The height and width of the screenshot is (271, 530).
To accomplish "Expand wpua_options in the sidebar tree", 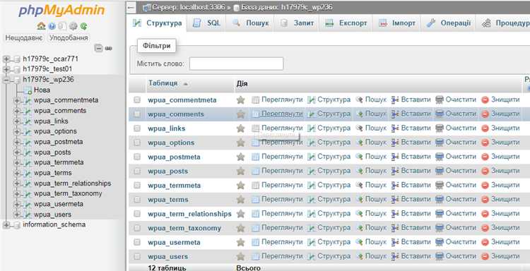I will point(17,132).
